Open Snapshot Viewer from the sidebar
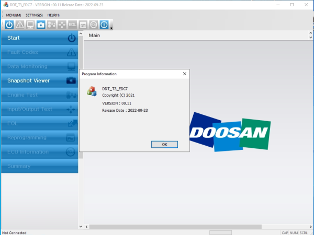This screenshot has width=314, height=235. coord(39,80)
